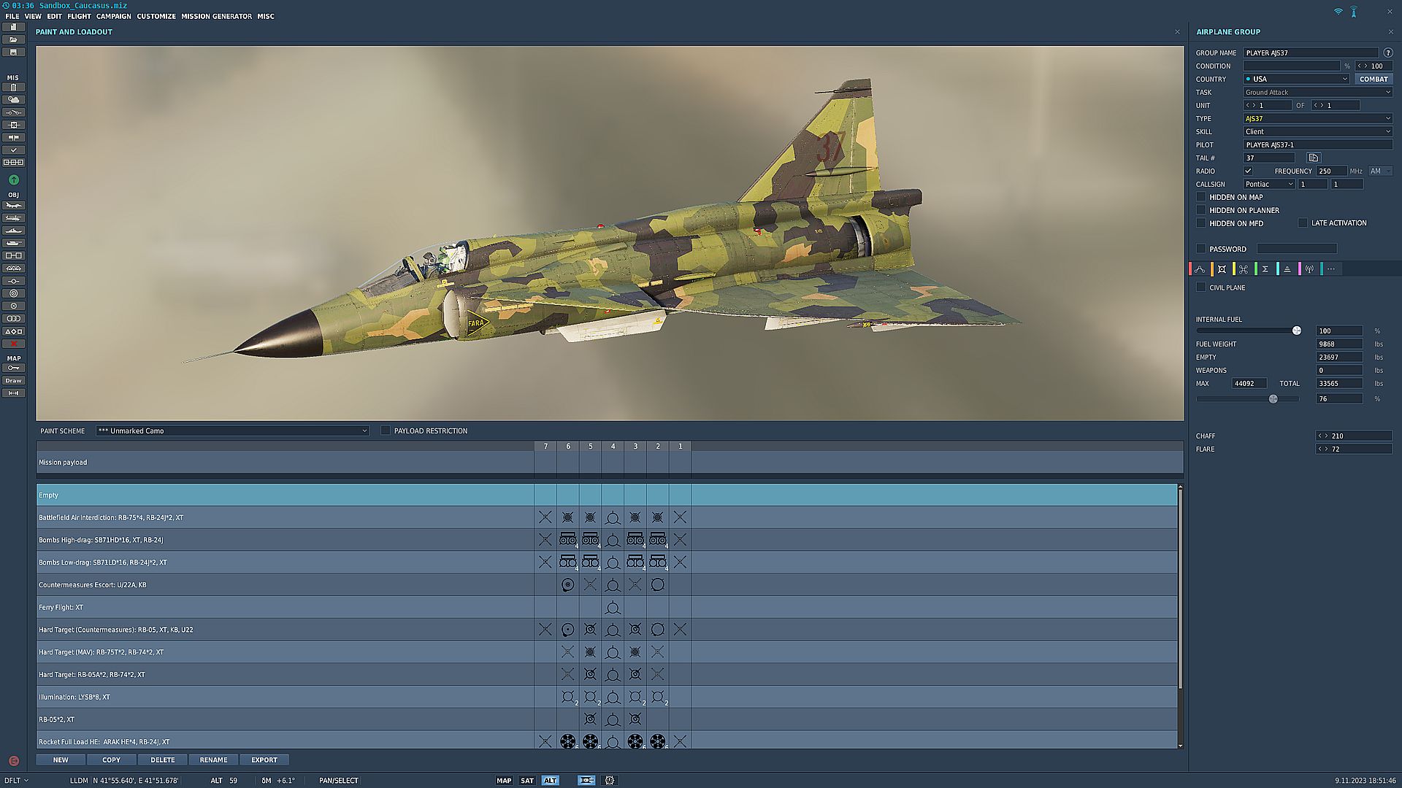The height and width of the screenshot is (788, 1402).
Task: Switch to the route waypoint tab in Airplane Group panel
Action: [1200, 269]
